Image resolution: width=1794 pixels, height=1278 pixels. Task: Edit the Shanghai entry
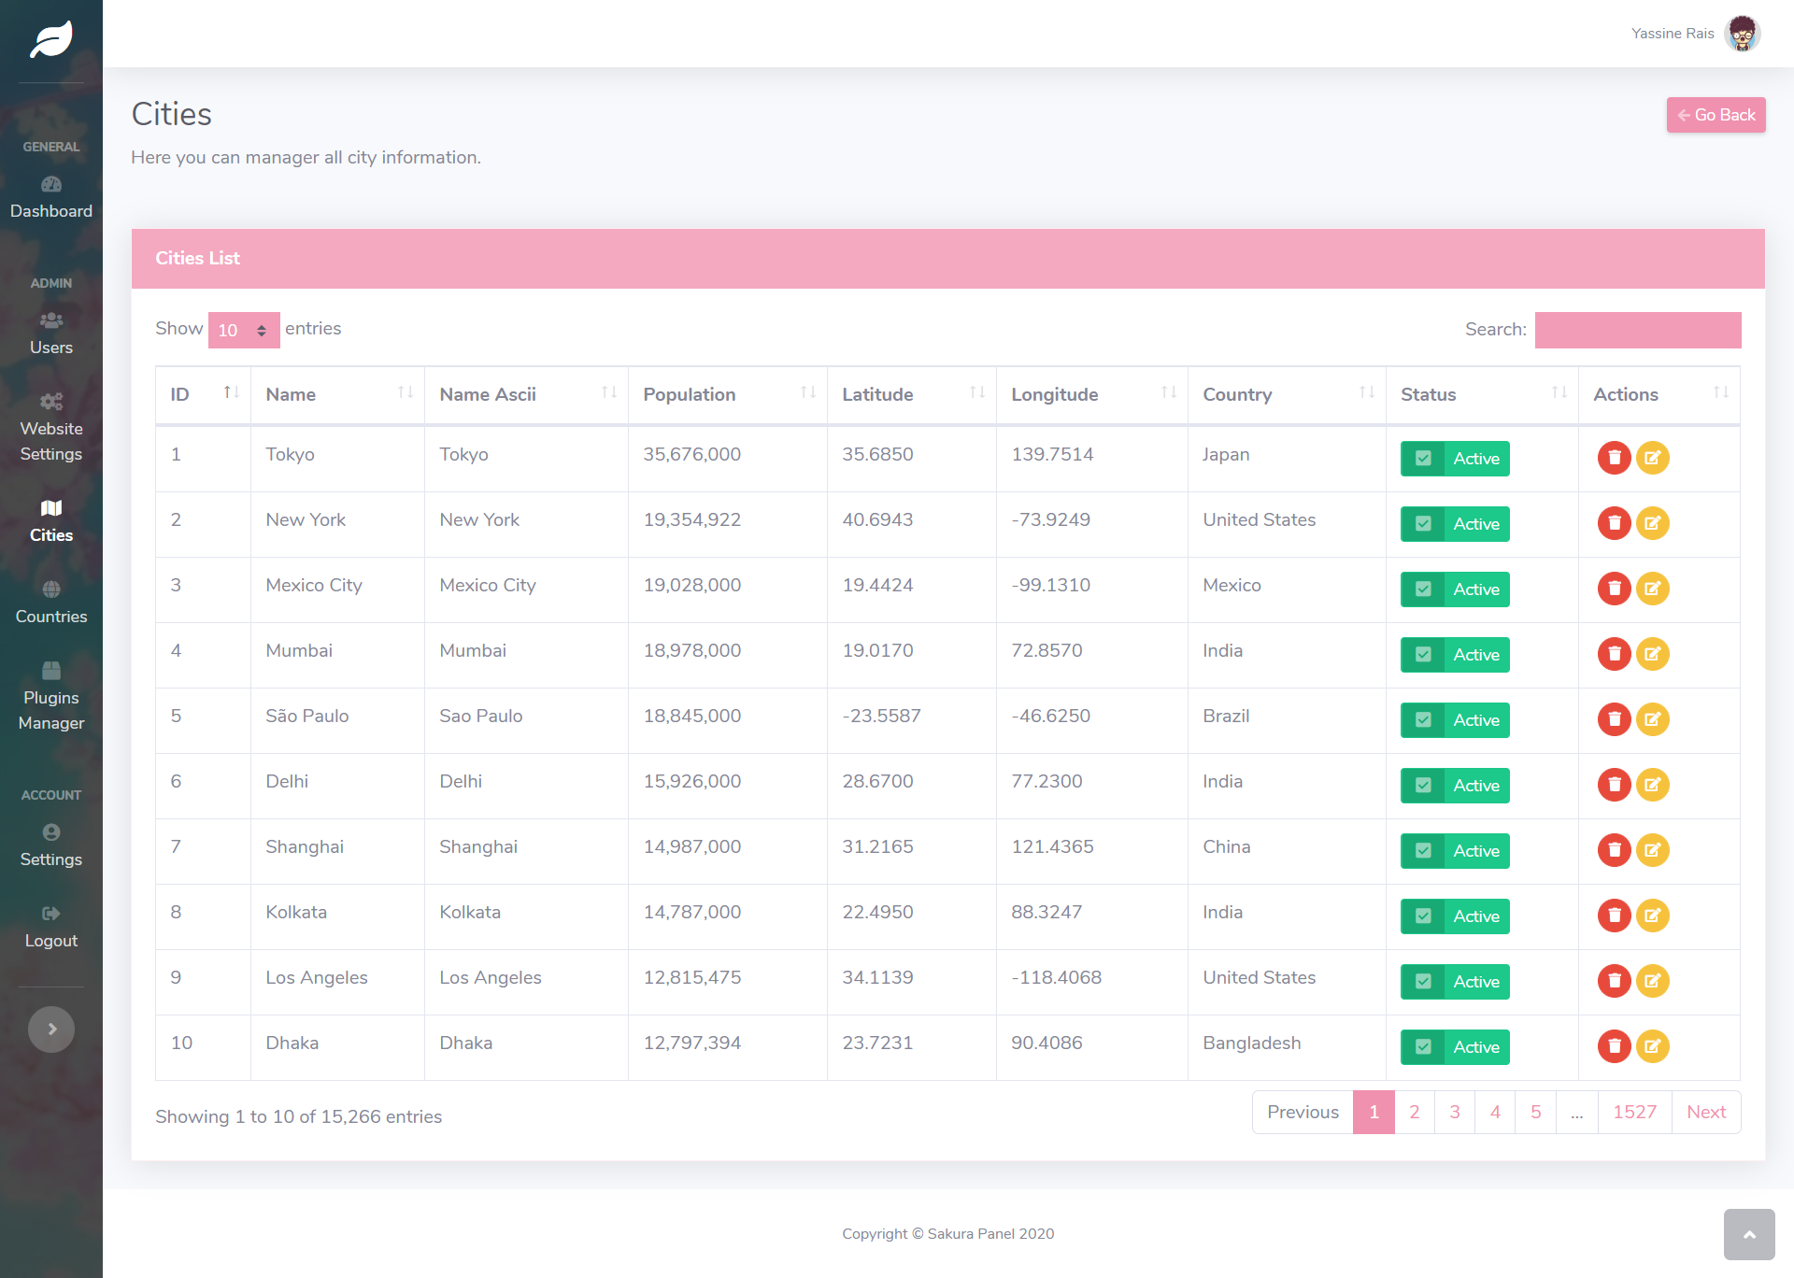(x=1653, y=850)
